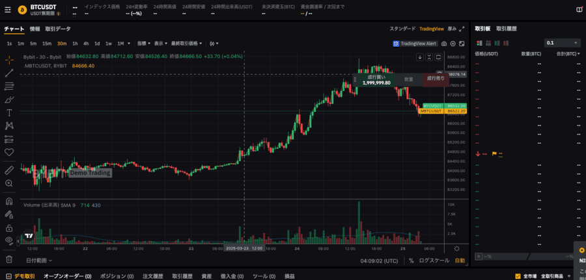Switch chart to 厚み depth view
This screenshot has width=586, height=280.
click(x=452, y=29)
